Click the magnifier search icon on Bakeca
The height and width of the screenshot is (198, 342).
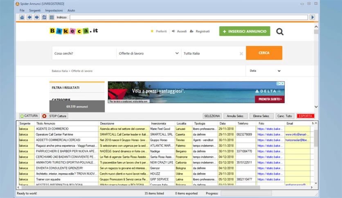280,32
